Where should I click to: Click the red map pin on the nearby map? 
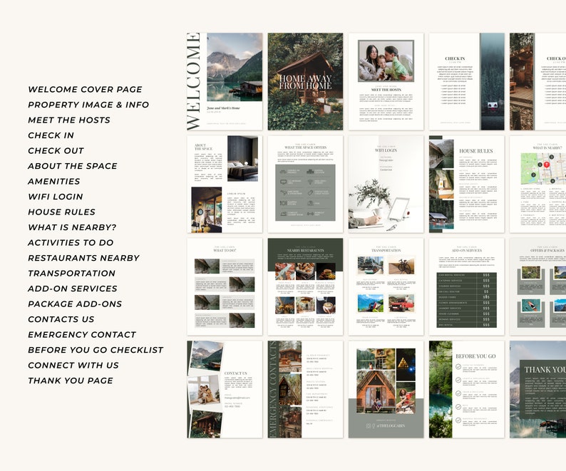point(547,165)
